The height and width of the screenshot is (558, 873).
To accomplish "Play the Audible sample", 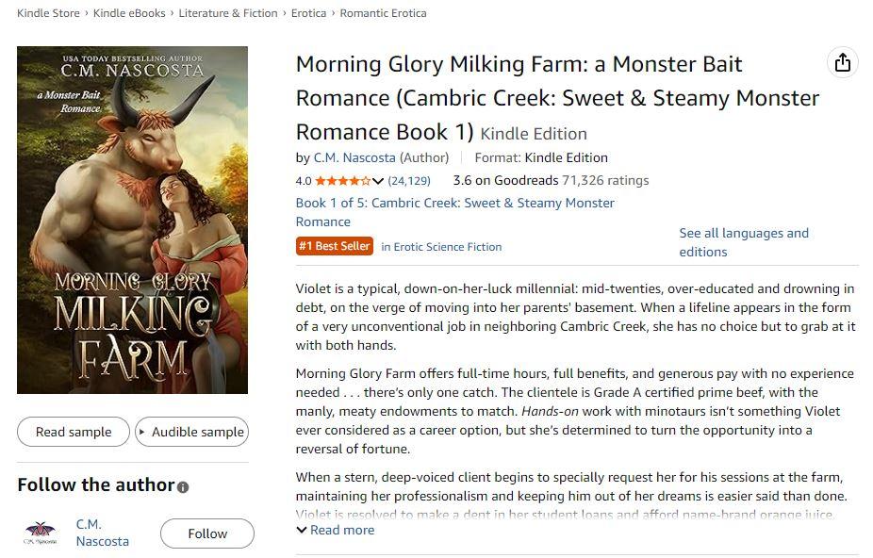I will (x=191, y=432).
